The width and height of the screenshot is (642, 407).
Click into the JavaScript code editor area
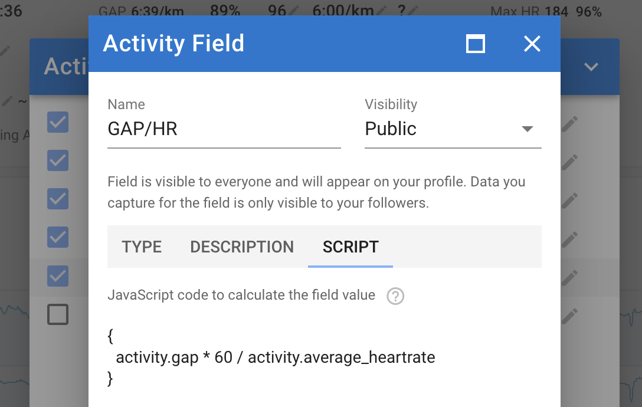325,357
